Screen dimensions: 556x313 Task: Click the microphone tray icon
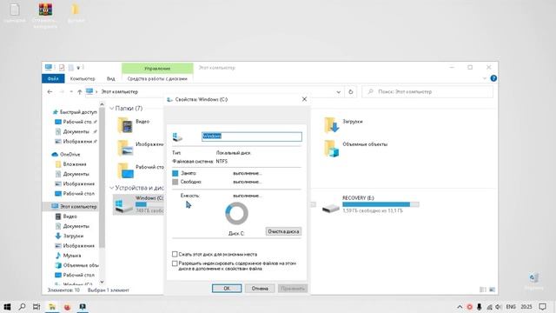point(479,307)
